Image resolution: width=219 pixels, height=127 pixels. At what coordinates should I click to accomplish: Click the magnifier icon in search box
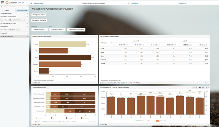click(x=1, y=7)
